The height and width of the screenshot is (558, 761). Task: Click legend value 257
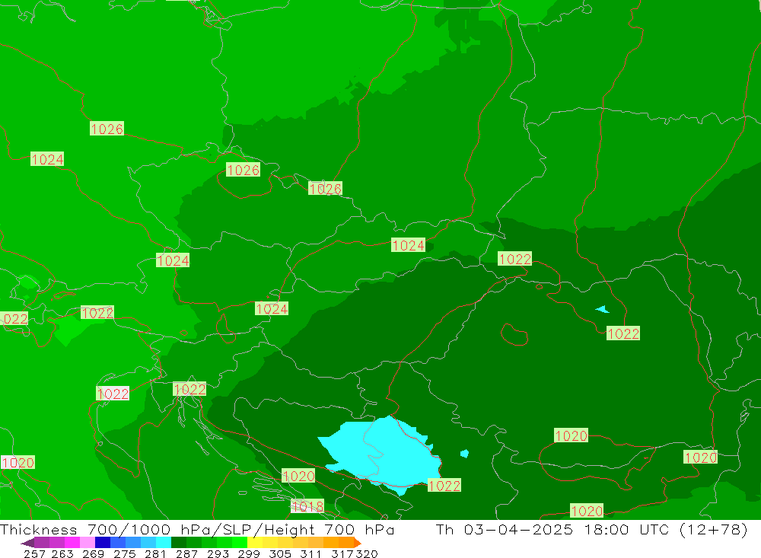click(34, 553)
